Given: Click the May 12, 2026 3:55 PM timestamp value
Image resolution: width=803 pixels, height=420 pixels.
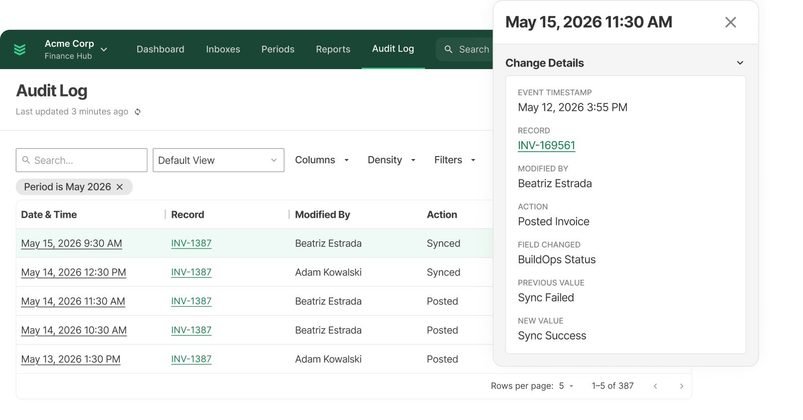Looking at the screenshot, I should [573, 107].
